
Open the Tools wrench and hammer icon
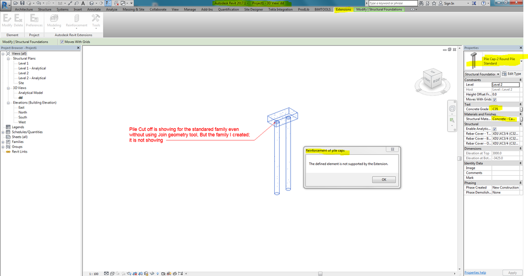click(x=96, y=21)
